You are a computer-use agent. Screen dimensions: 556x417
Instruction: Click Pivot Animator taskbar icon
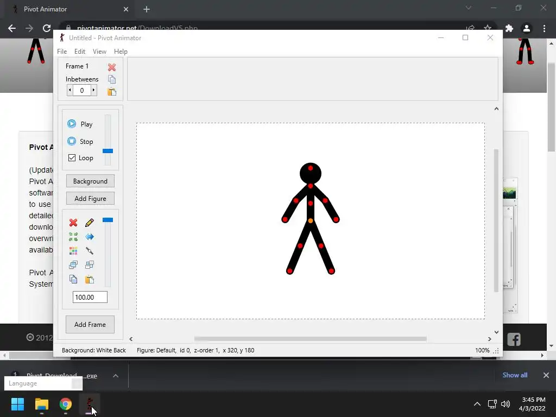[90, 404]
